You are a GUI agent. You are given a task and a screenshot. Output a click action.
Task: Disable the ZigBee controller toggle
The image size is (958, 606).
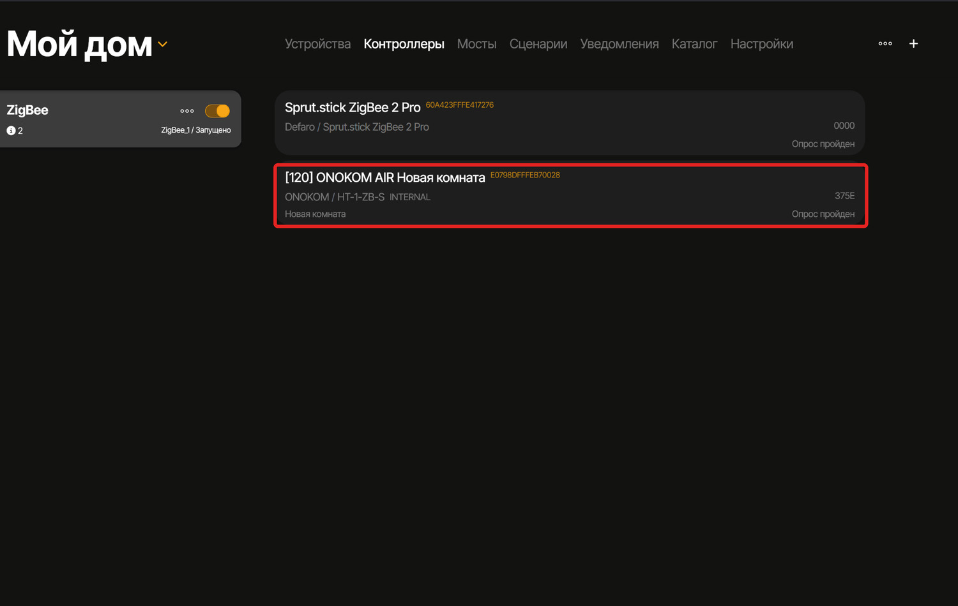click(217, 111)
